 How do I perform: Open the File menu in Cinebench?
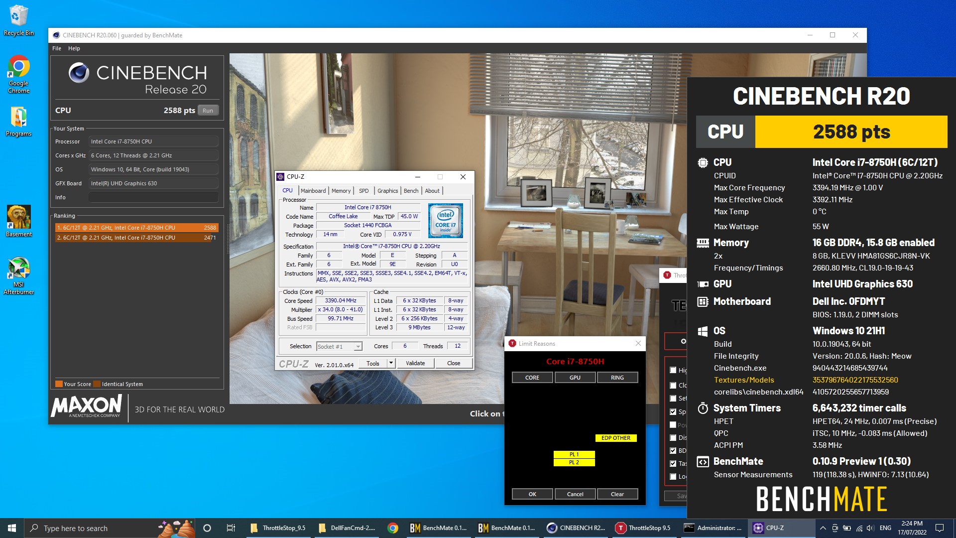(x=57, y=48)
